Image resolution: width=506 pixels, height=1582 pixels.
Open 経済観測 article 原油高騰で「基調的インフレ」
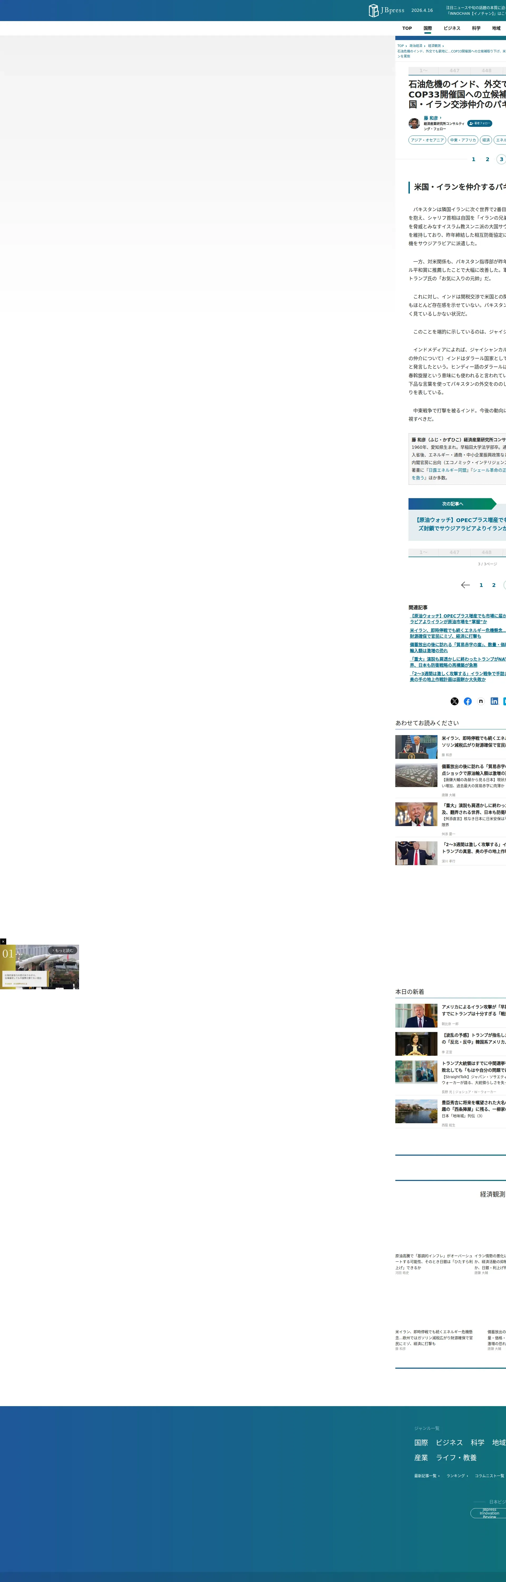[434, 1262]
